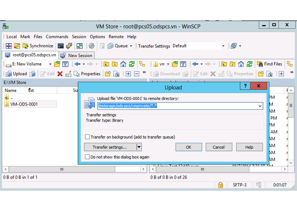Expand local back history dropdown arrow
Screen dimensions: 297x212
pos(84,64)
